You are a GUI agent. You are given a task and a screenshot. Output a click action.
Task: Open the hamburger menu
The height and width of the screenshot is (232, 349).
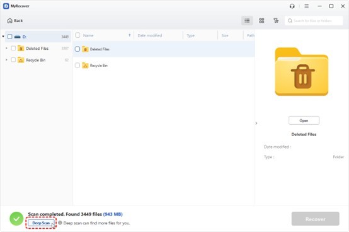pos(307,6)
